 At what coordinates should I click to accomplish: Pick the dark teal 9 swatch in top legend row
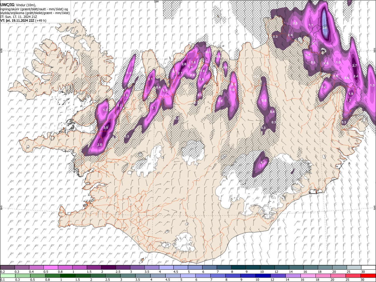click(253, 268)
